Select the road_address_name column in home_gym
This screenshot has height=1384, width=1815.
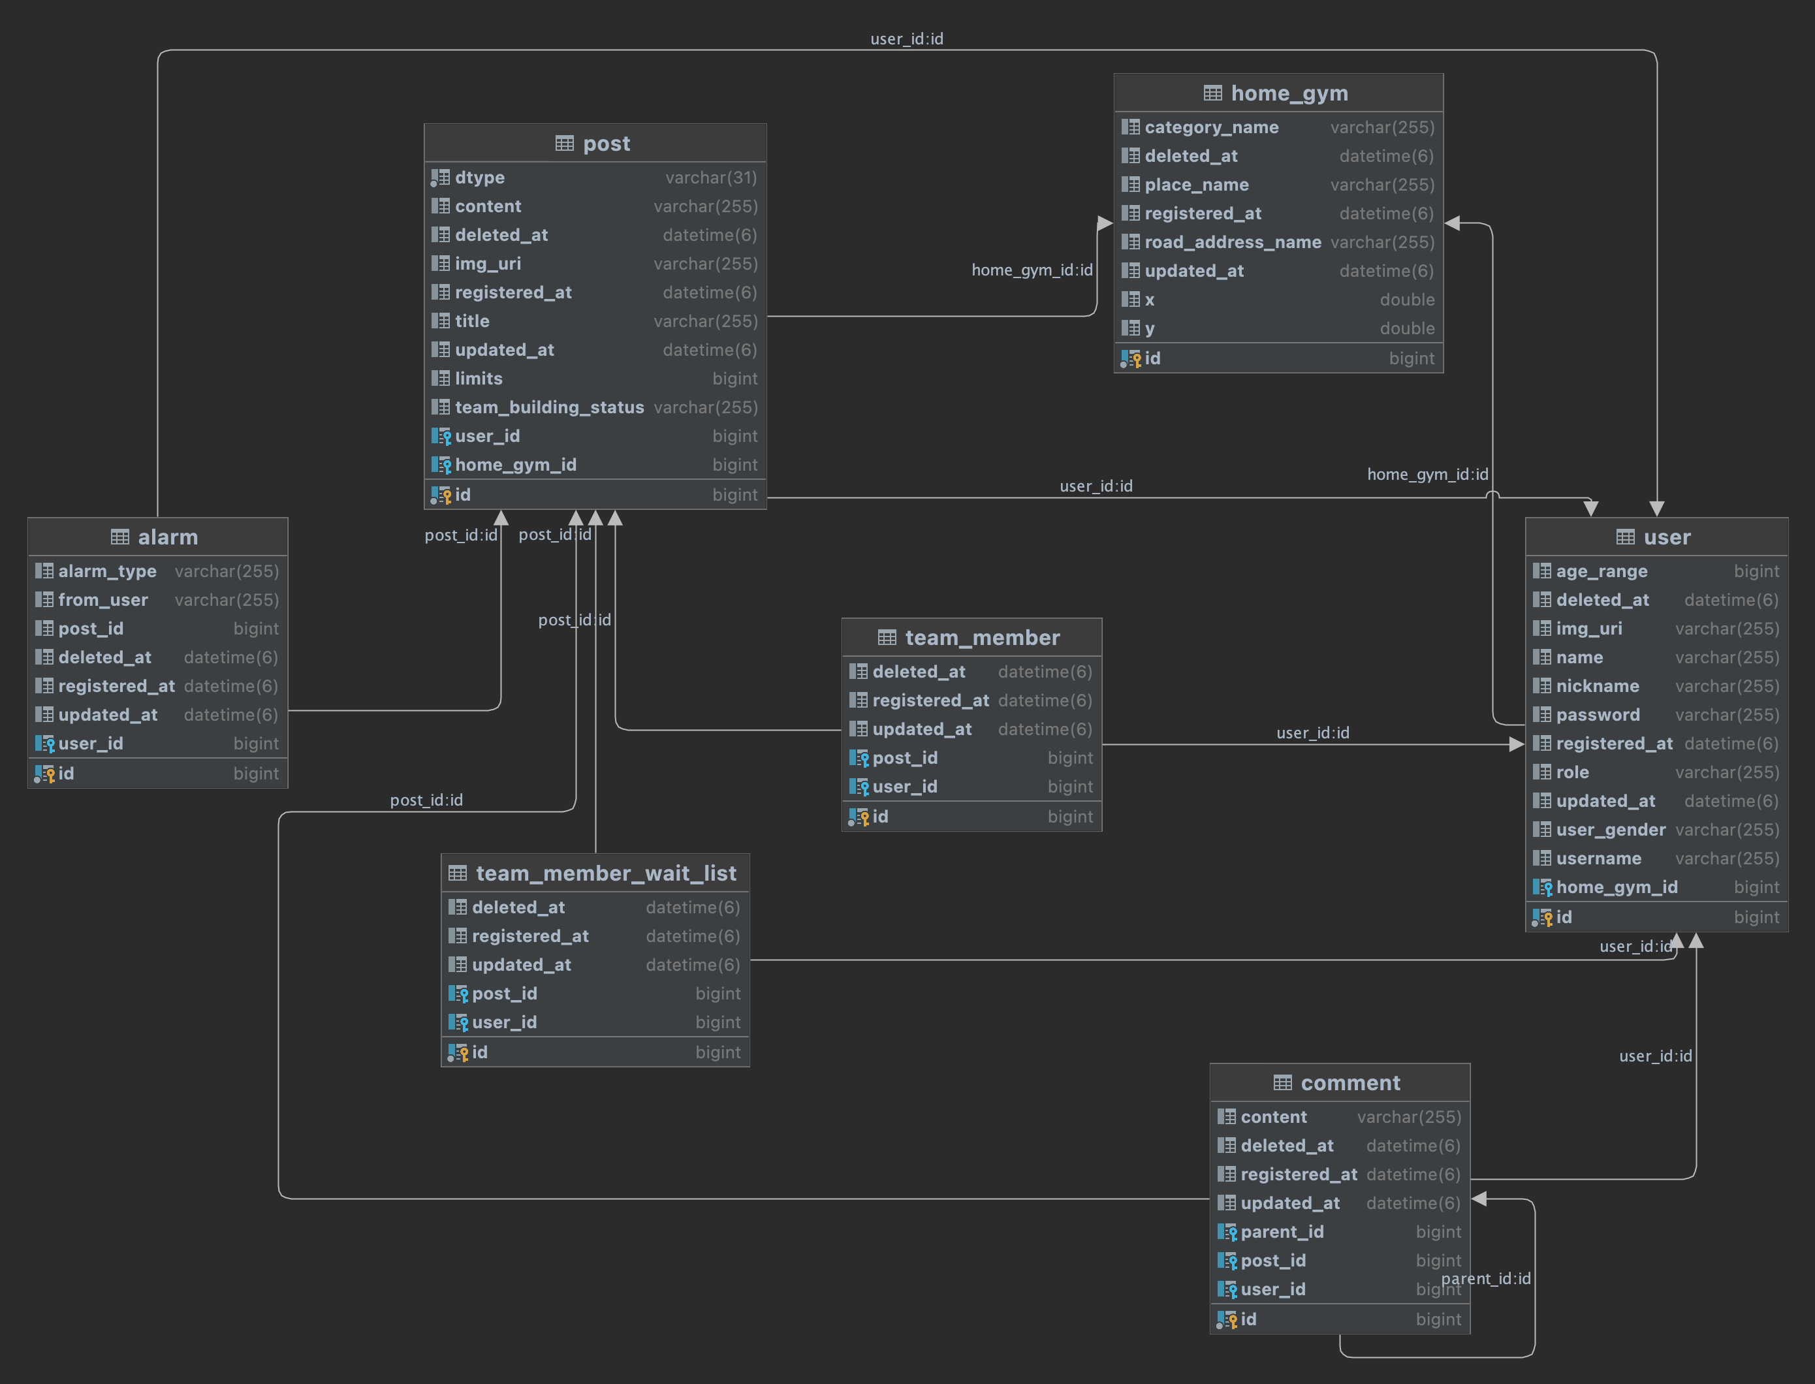click(1232, 242)
